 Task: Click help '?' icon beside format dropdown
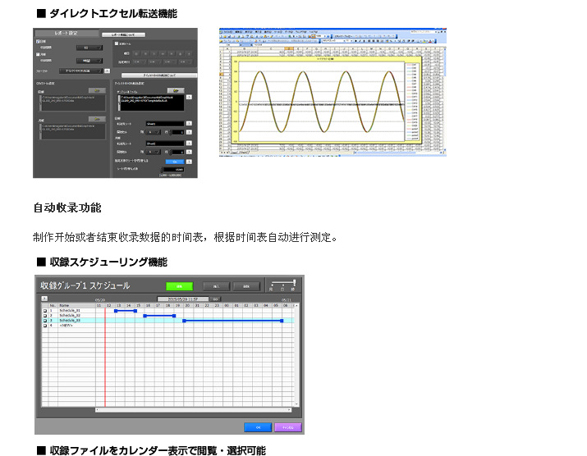tap(107, 71)
